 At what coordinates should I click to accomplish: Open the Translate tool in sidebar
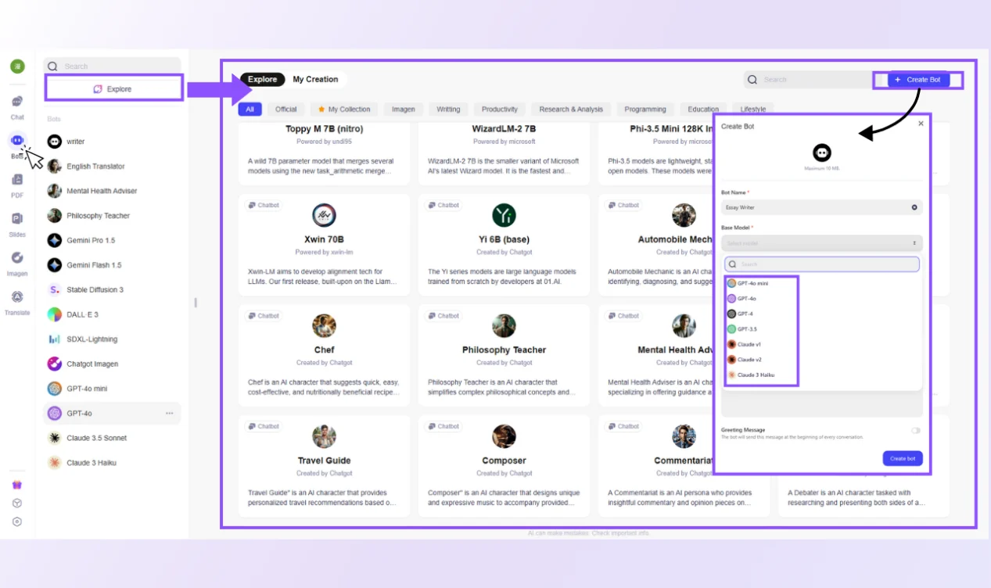click(x=17, y=298)
